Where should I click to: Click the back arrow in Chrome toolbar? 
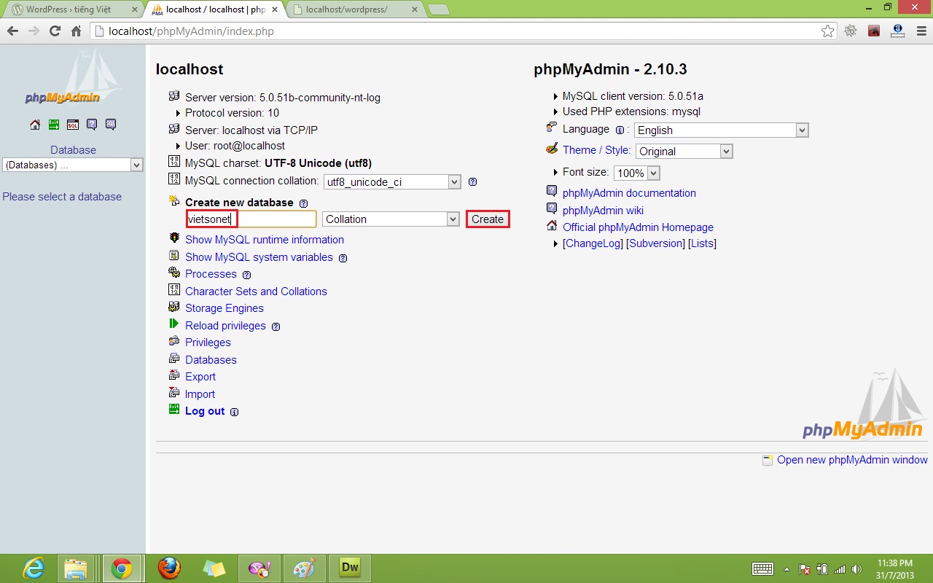click(12, 31)
